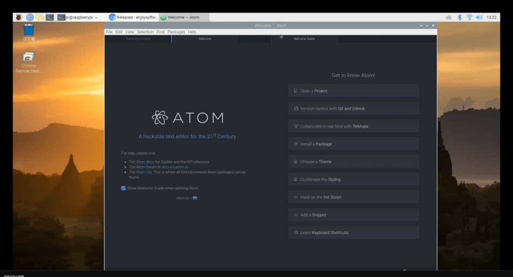
Task: Click the volume speaker icon
Action: coord(479,17)
